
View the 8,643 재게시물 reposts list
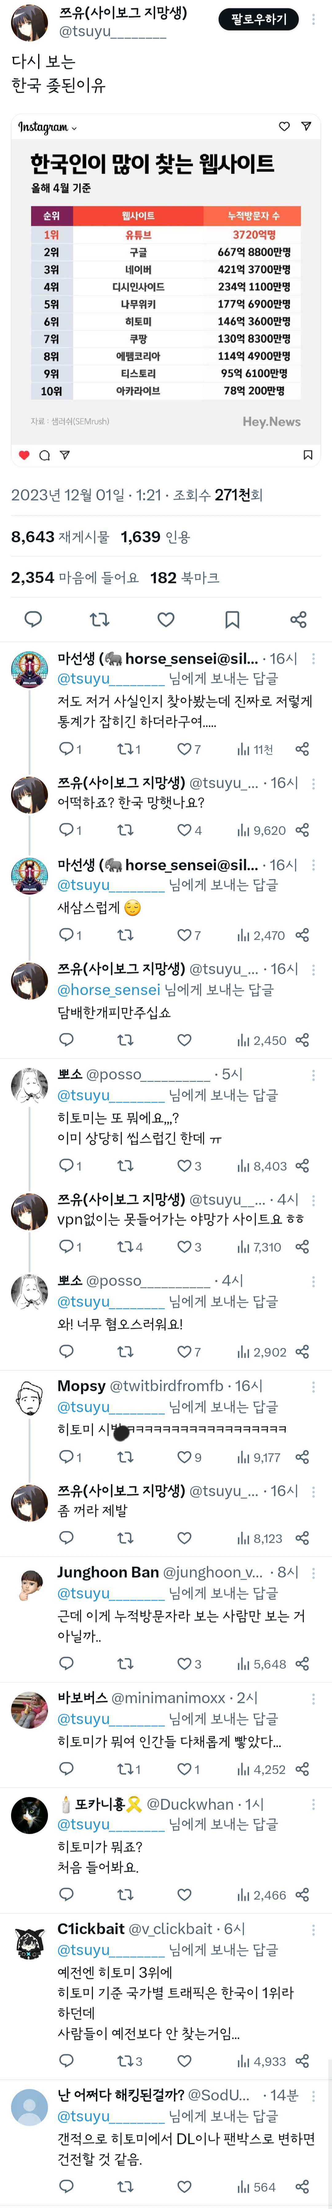60,537
